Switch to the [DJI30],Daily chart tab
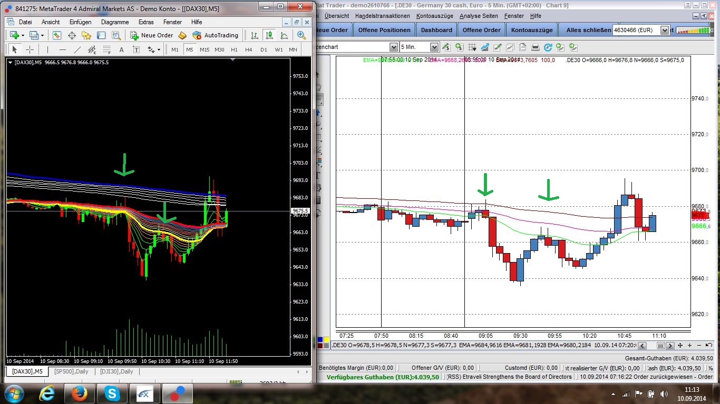Viewport: 720px width, 404px height. pos(116,371)
